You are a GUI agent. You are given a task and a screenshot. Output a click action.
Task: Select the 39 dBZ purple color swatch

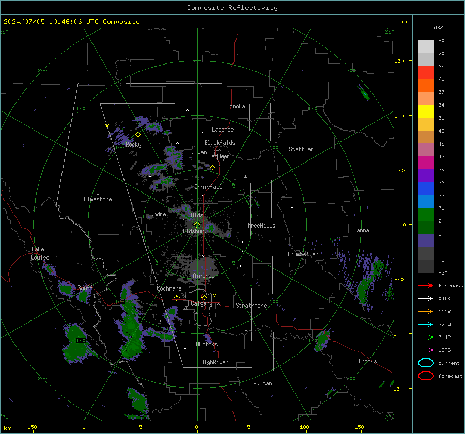coord(426,175)
